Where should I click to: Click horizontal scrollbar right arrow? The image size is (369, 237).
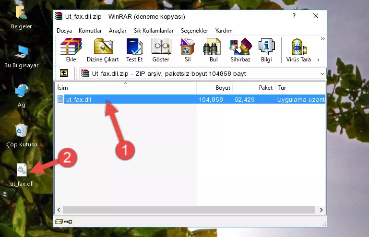321,210
